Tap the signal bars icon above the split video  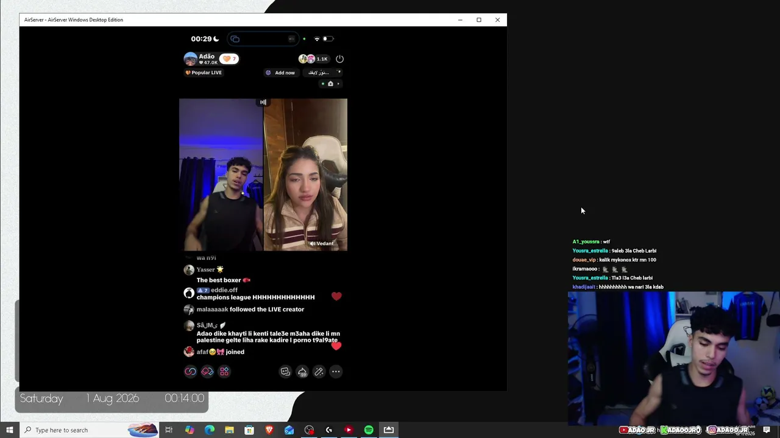263,102
